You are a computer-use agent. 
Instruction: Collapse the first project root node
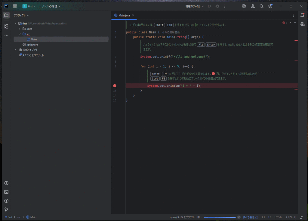click(15, 23)
